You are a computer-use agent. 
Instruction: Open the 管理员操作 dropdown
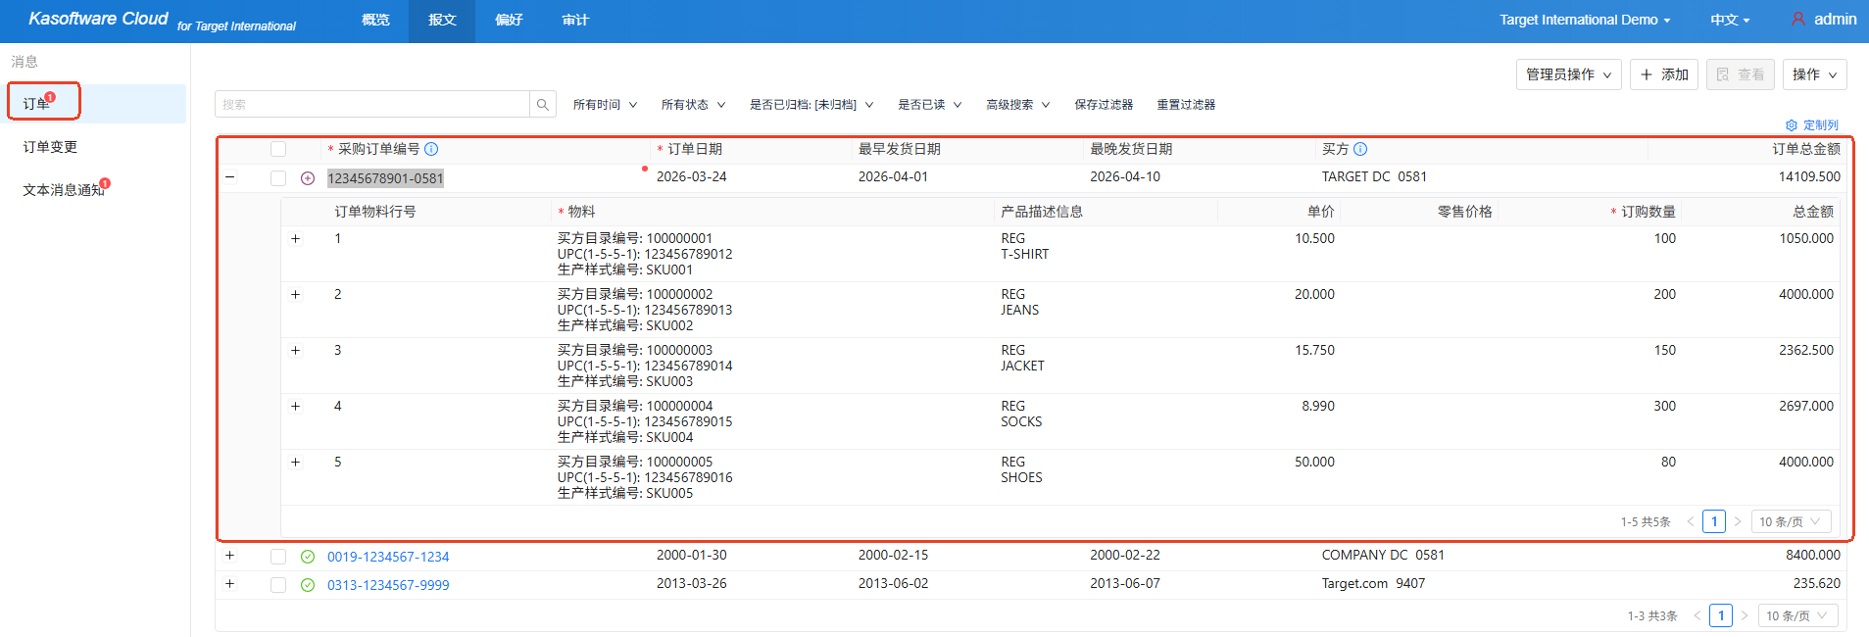pyautogui.click(x=1568, y=74)
